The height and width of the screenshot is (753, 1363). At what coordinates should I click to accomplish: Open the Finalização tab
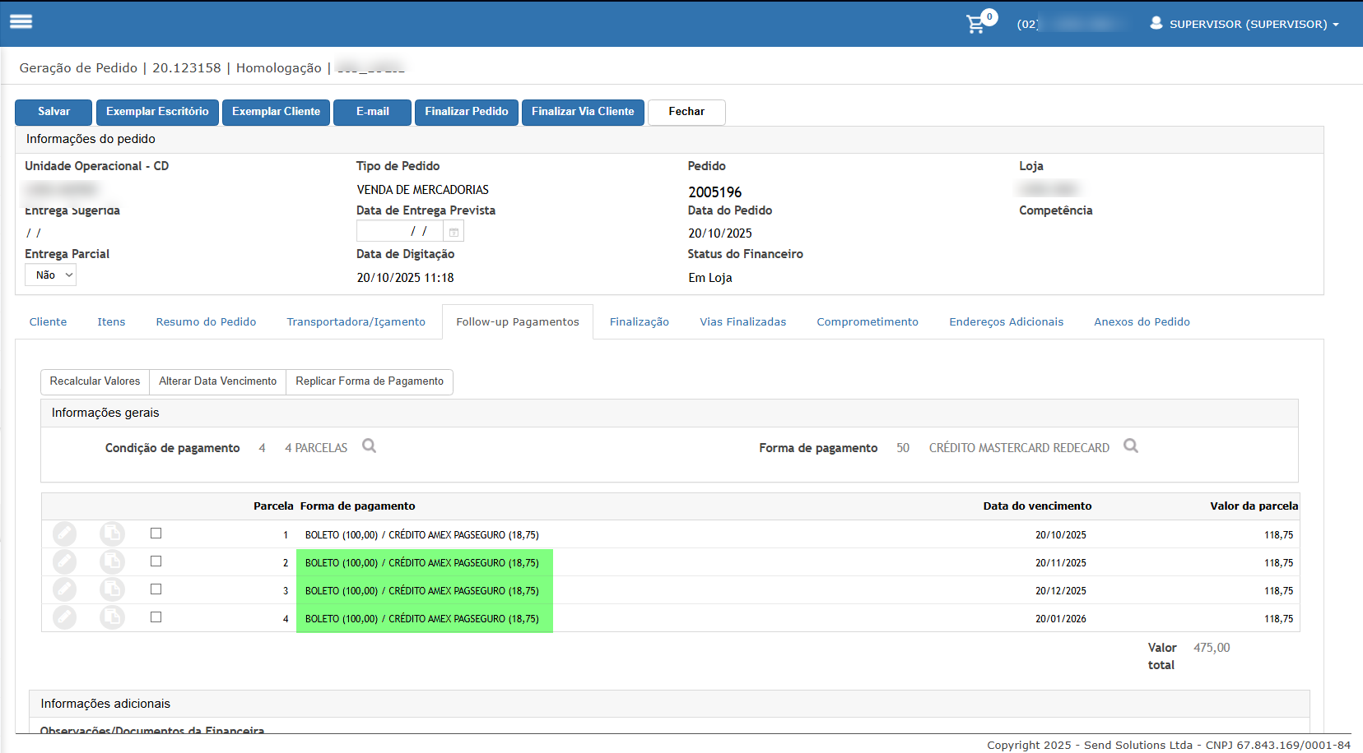tap(639, 322)
